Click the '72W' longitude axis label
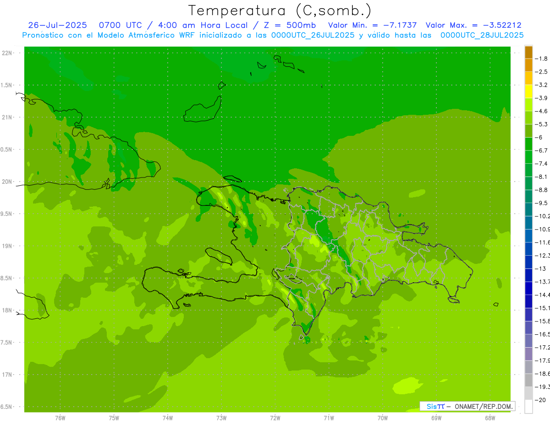The image size is (550, 424). coord(275,418)
